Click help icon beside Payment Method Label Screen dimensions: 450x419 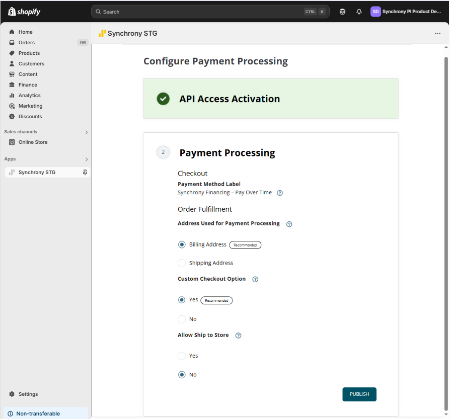tap(280, 193)
